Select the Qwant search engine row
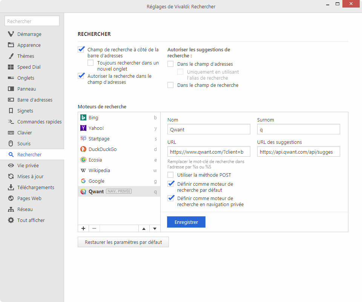Viewport: 362px width, 302px height. 119,191
